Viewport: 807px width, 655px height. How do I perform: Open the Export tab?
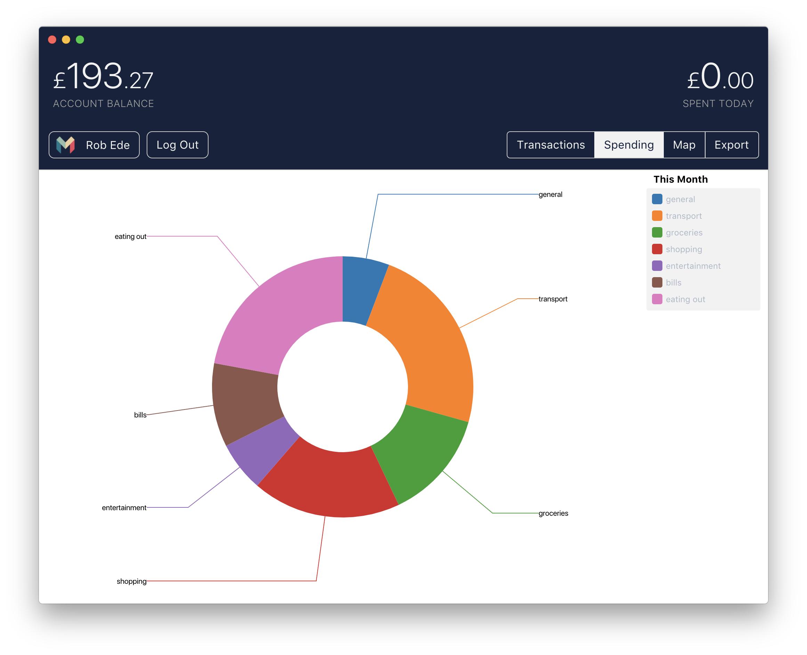[x=731, y=145]
